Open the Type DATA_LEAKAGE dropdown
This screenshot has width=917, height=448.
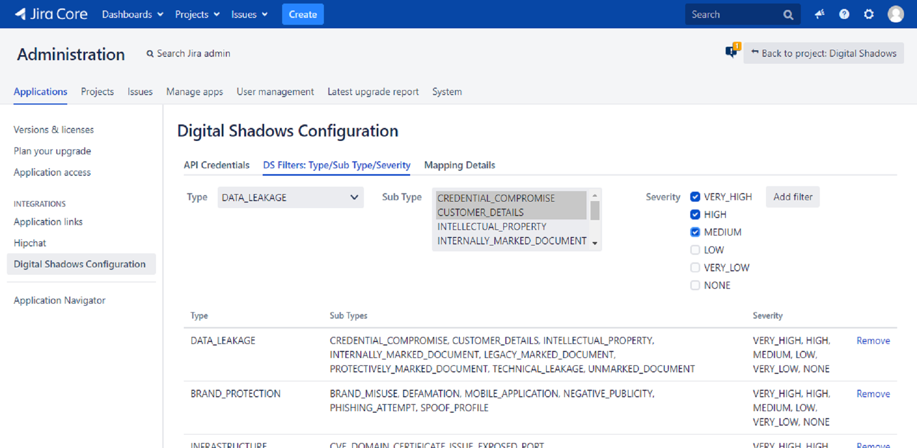[x=291, y=198]
